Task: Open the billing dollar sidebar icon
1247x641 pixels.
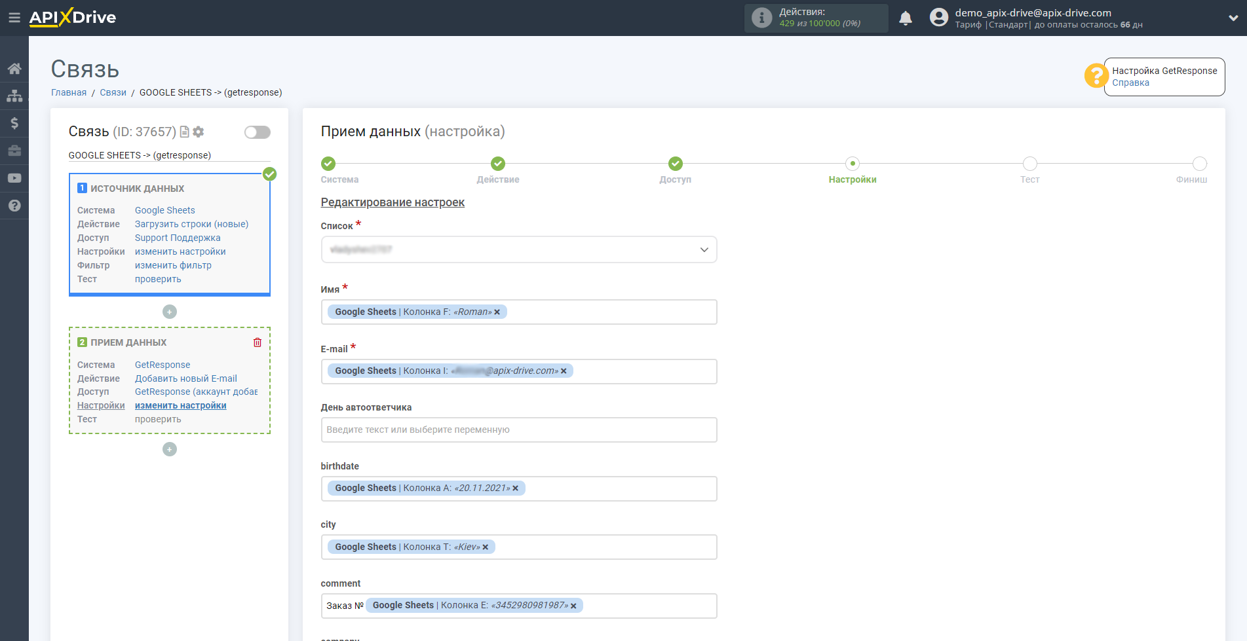Action: [x=14, y=123]
